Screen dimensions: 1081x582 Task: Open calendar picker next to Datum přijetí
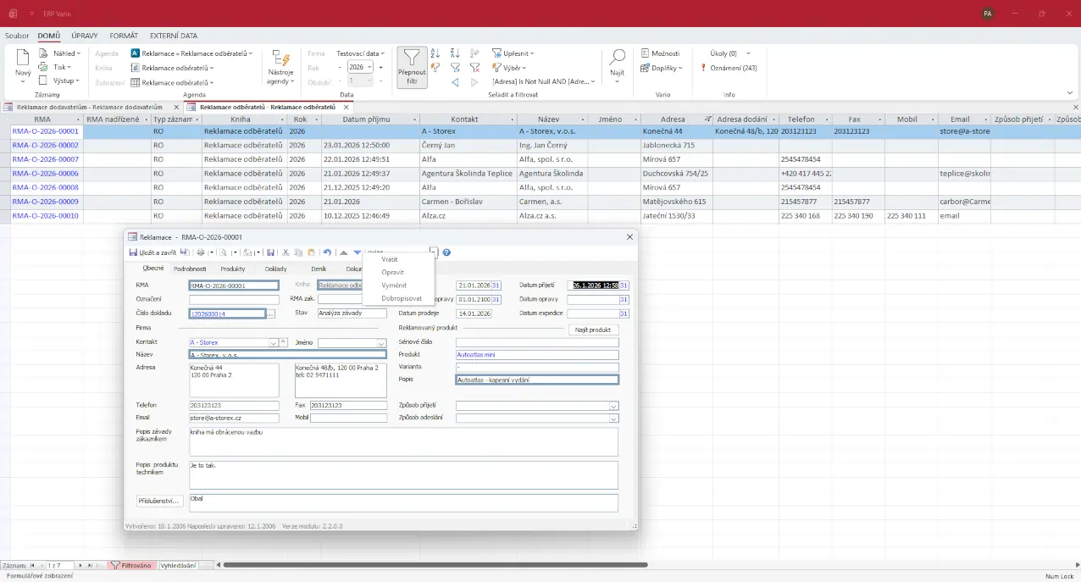624,285
